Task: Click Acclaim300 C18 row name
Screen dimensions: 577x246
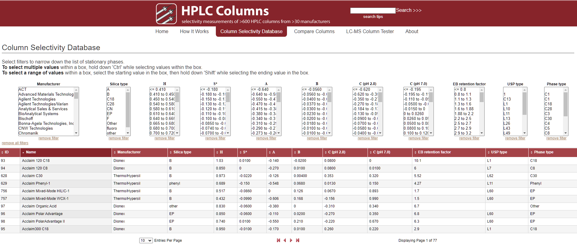Action: (x=35, y=229)
